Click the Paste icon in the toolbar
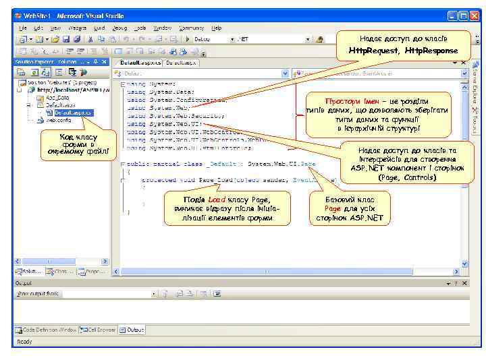The image size is (486, 364). (x=113, y=39)
